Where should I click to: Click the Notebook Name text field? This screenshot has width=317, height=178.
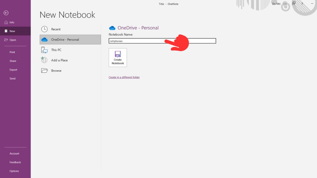click(x=162, y=41)
